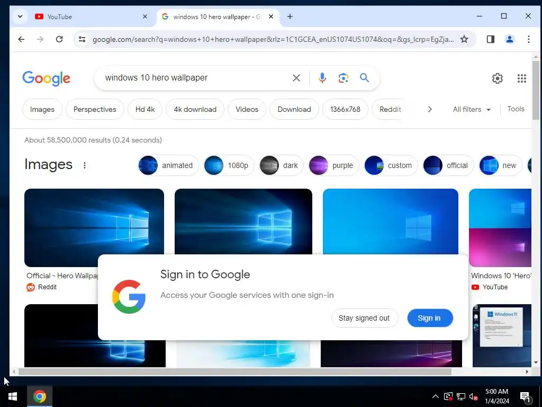Viewport: 542px width, 407px height.
Task: Show hidden tray icons chevron
Action: coord(436,396)
